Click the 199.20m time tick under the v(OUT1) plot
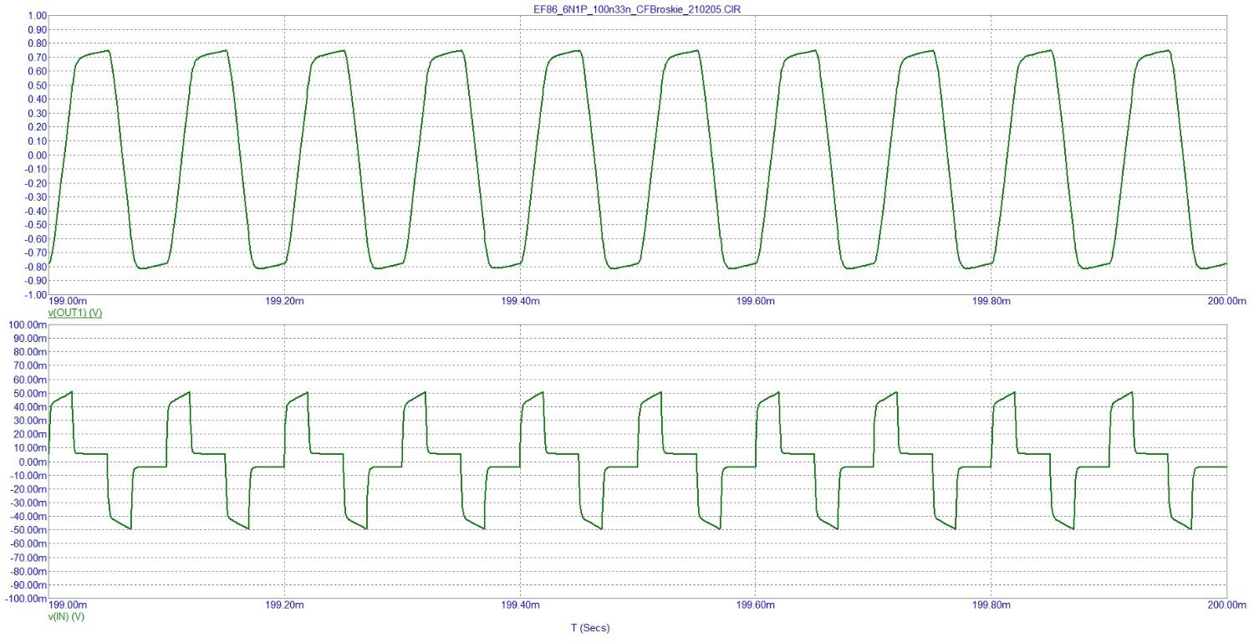This screenshot has height=643, width=1254. 286,300
